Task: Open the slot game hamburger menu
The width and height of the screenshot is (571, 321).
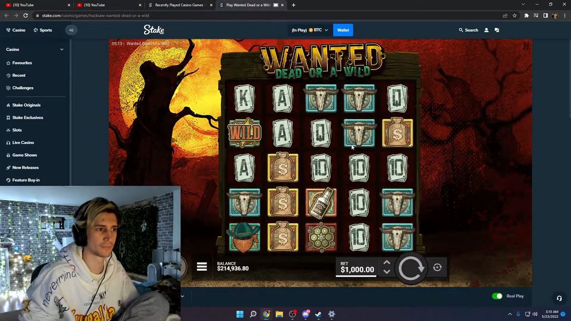Action: (x=202, y=267)
